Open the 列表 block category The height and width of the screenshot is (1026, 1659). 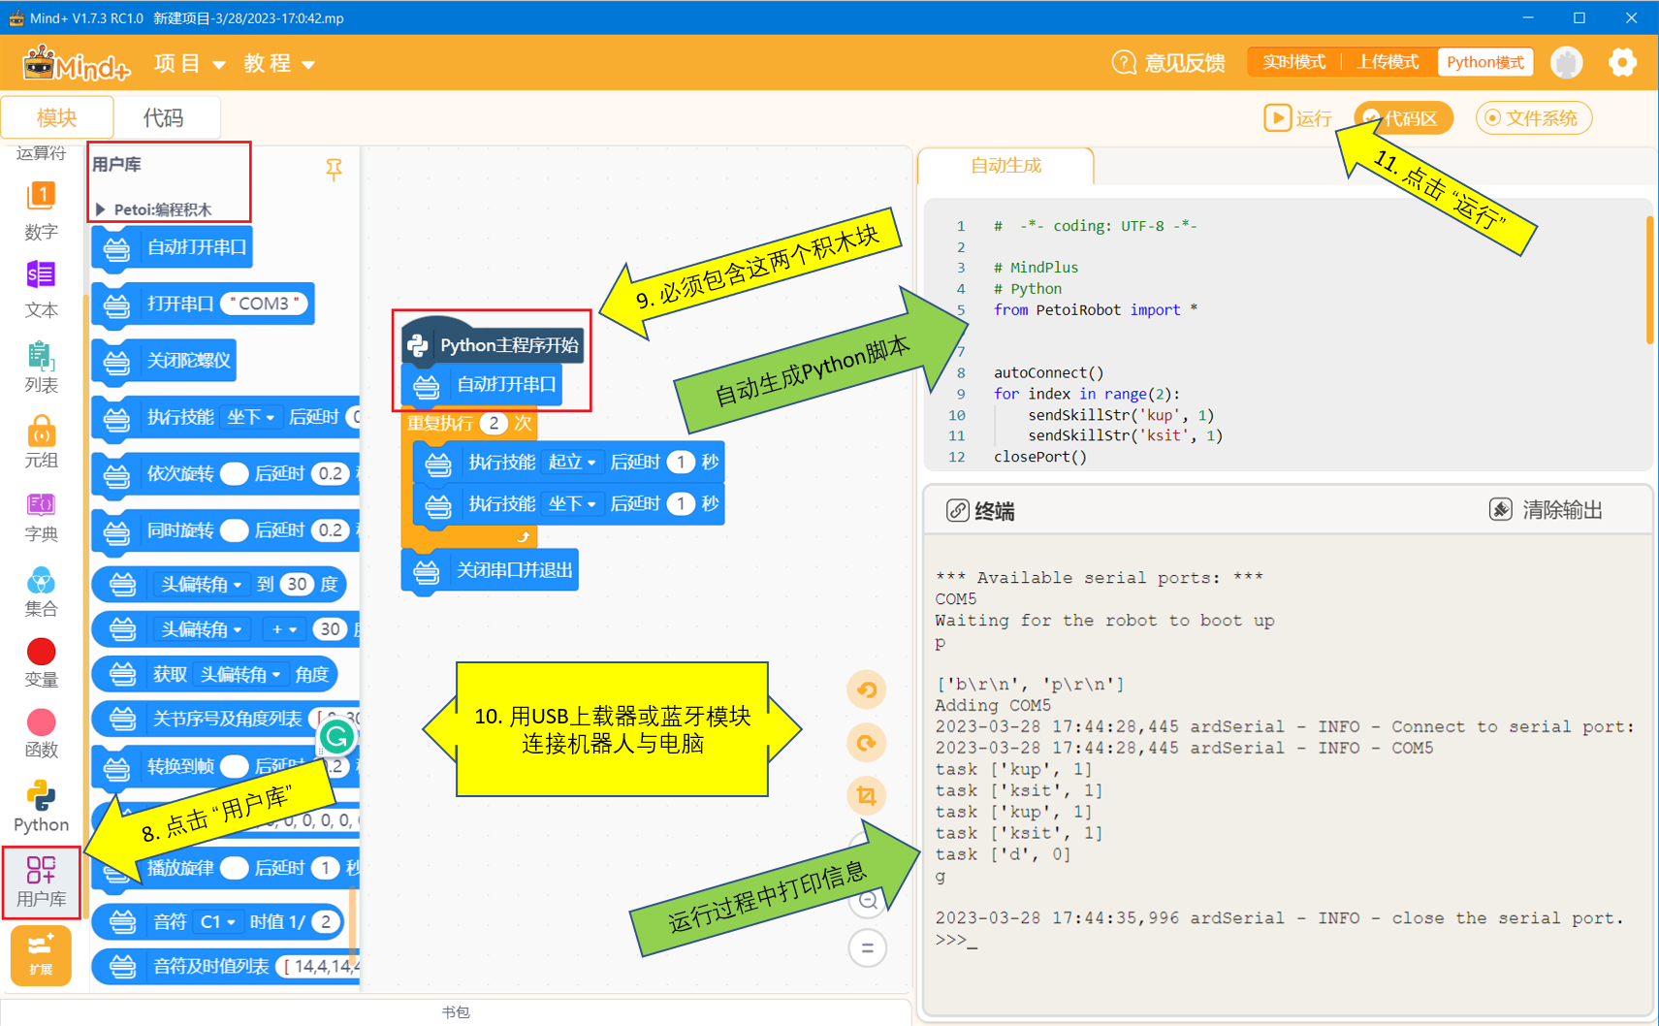tap(41, 367)
